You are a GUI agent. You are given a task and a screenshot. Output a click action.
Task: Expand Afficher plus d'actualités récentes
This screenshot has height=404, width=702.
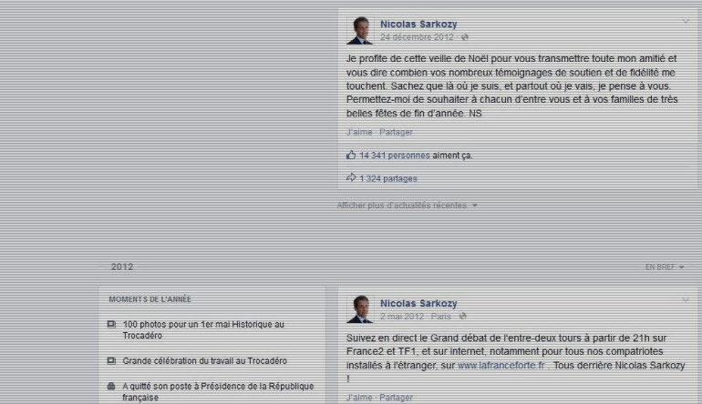pos(407,206)
